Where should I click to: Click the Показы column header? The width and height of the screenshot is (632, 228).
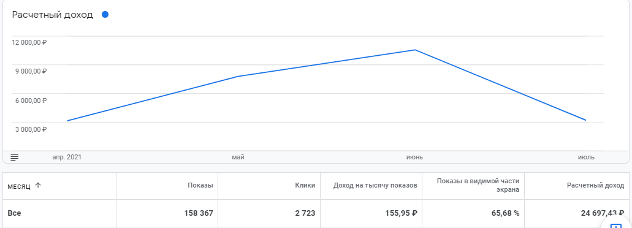(x=200, y=186)
